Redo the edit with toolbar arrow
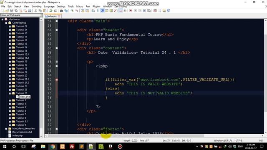The width and height of the screenshot is (267, 150). coord(55,11)
